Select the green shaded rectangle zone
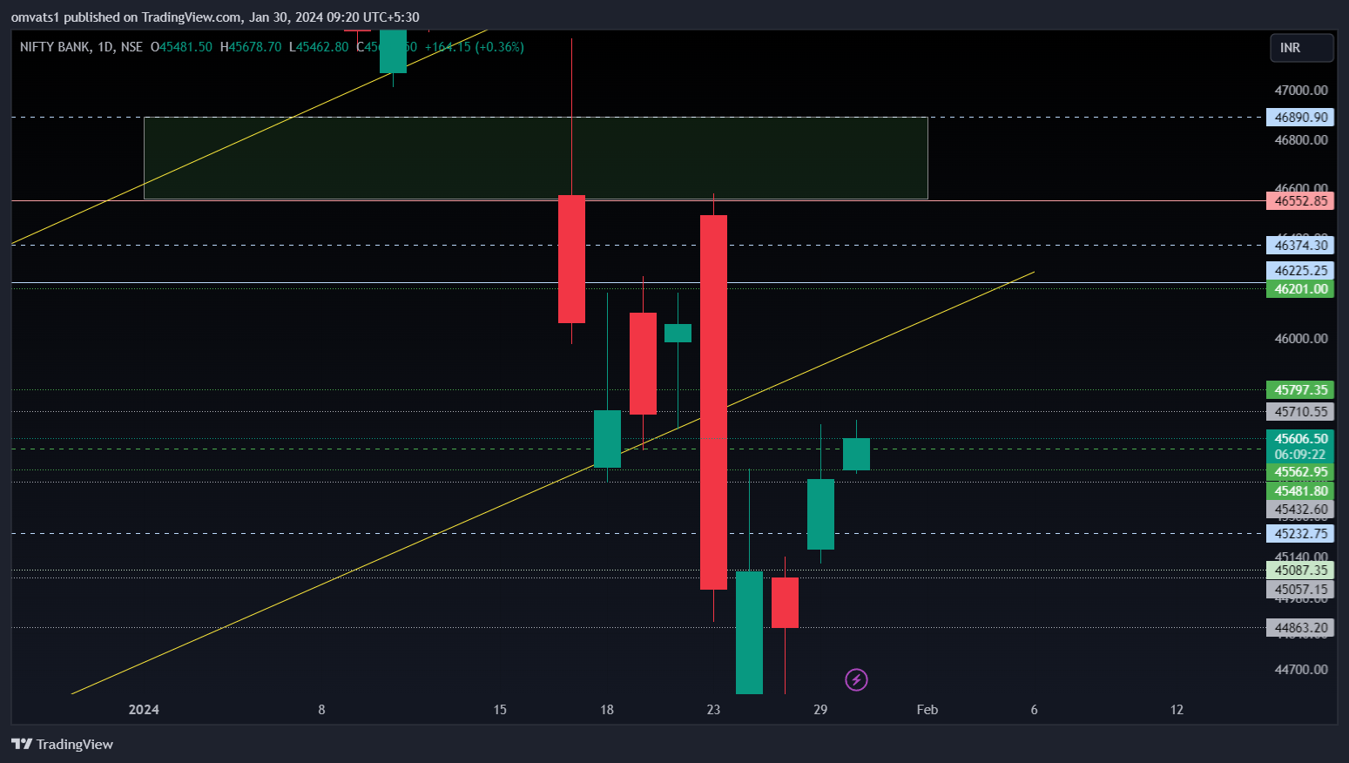This screenshot has height=763, width=1349. tap(536, 158)
